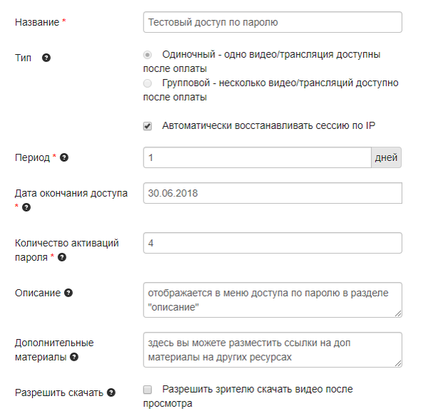Click help icon beside Период label

click(63, 157)
